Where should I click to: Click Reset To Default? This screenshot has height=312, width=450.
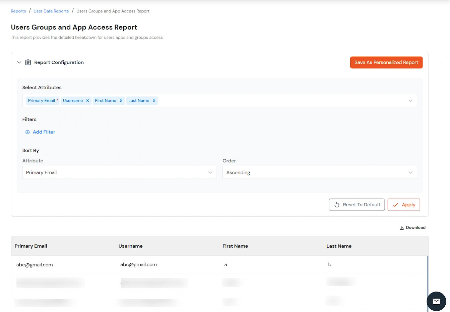pyautogui.click(x=357, y=205)
